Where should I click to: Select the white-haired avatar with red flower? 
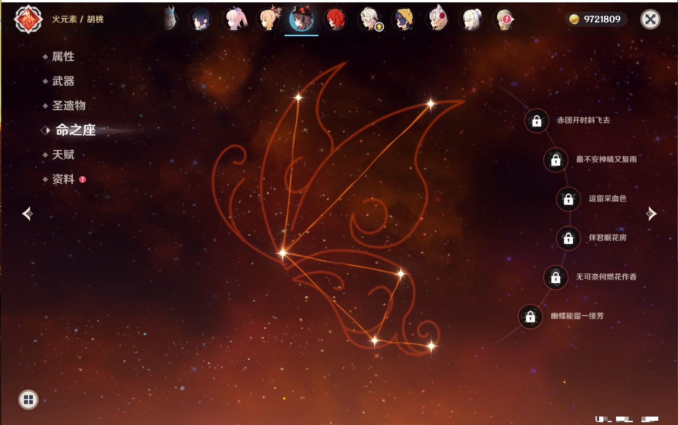point(437,19)
